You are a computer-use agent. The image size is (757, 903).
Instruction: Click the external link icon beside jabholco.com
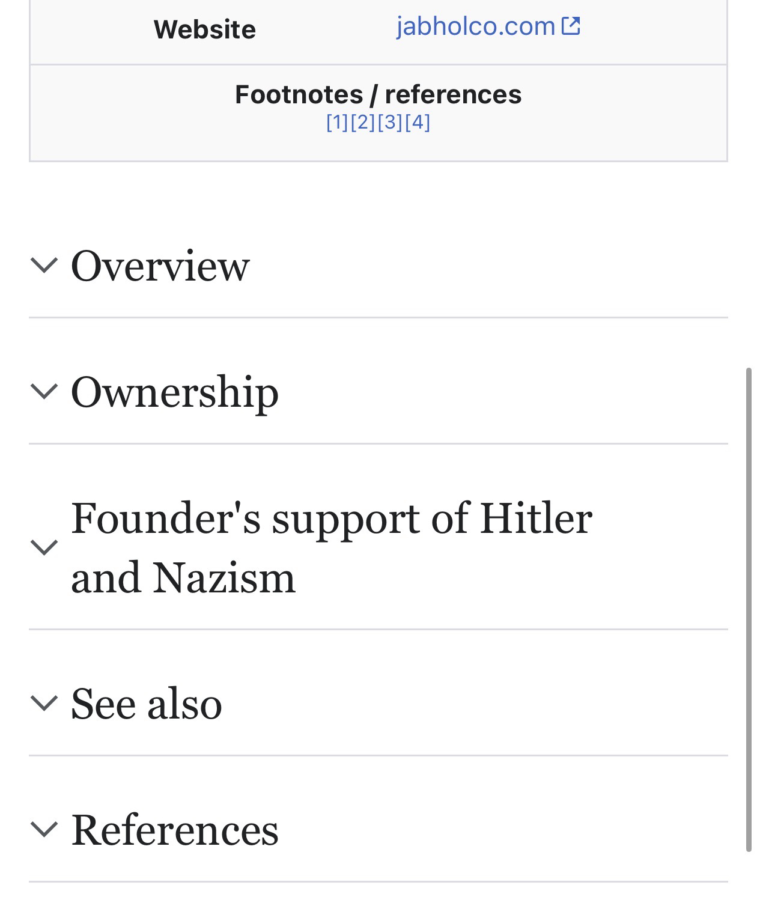pyautogui.click(x=571, y=26)
